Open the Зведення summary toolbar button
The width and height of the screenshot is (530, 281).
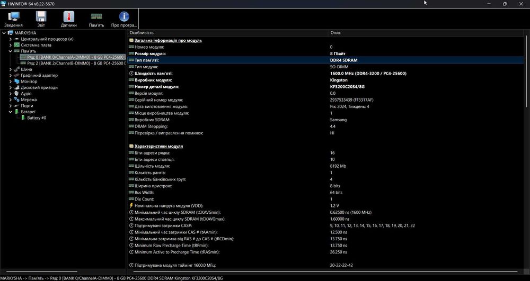click(14, 19)
